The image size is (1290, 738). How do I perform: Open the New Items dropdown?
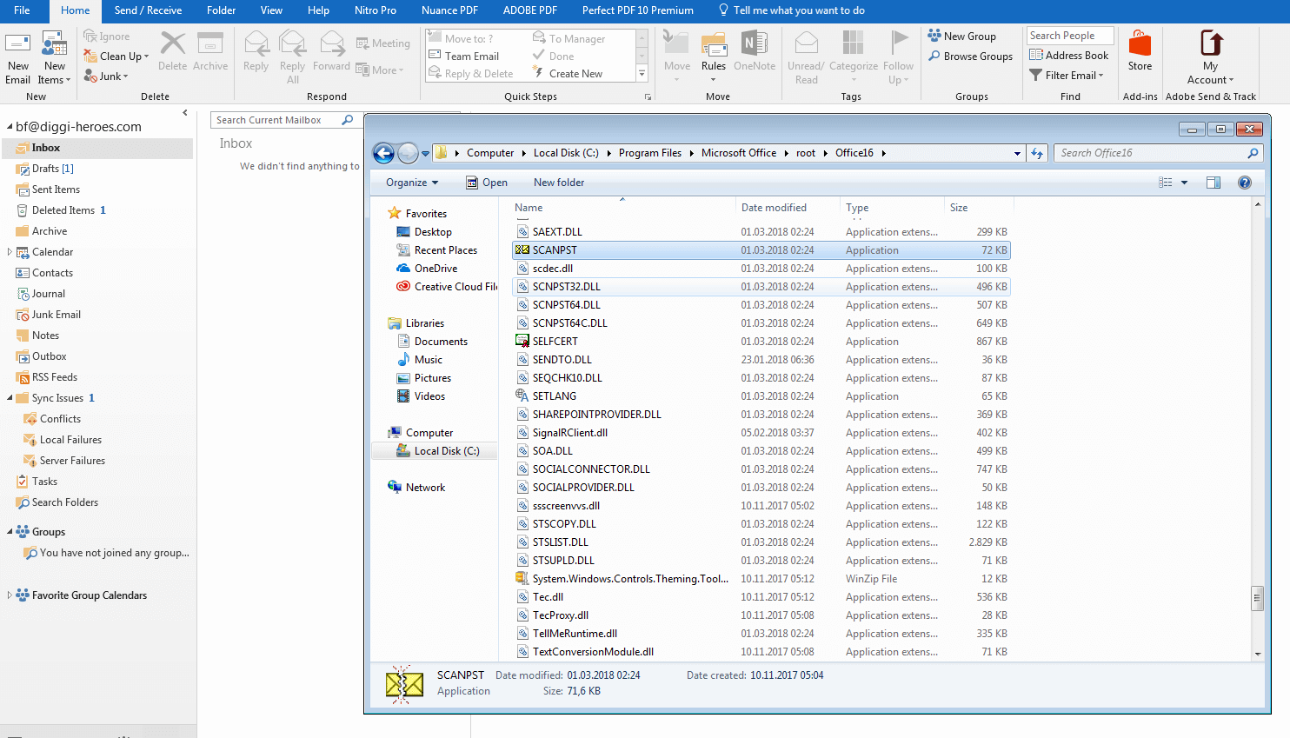54,54
